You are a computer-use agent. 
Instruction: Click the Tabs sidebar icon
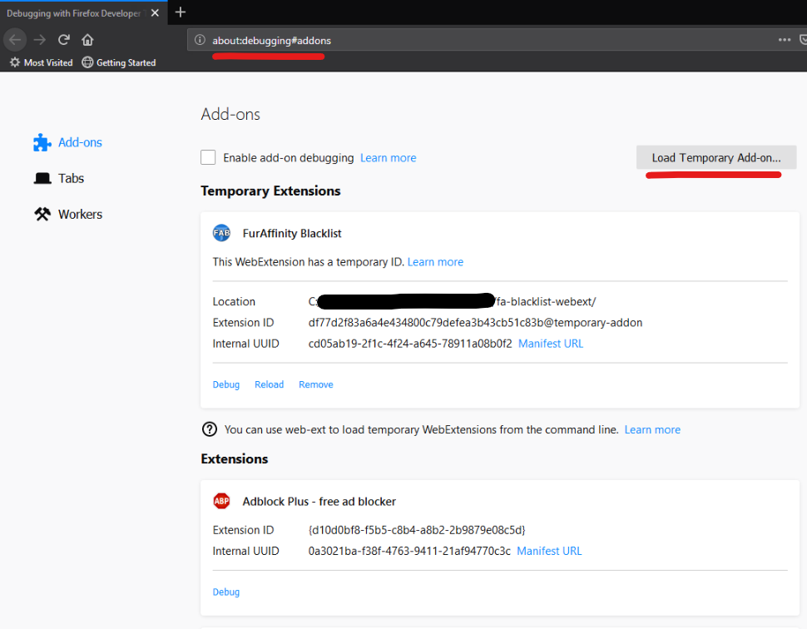pos(42,178)
